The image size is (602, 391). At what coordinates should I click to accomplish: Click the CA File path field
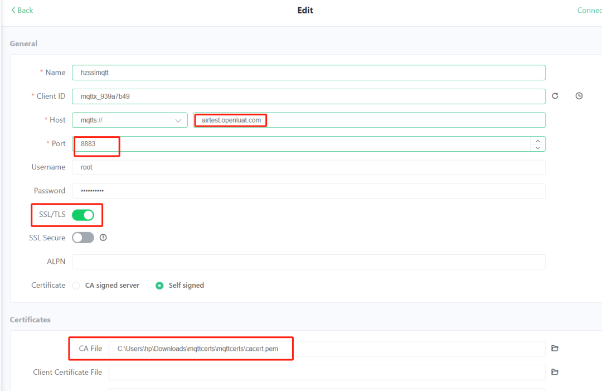click(x=327, y=349)
